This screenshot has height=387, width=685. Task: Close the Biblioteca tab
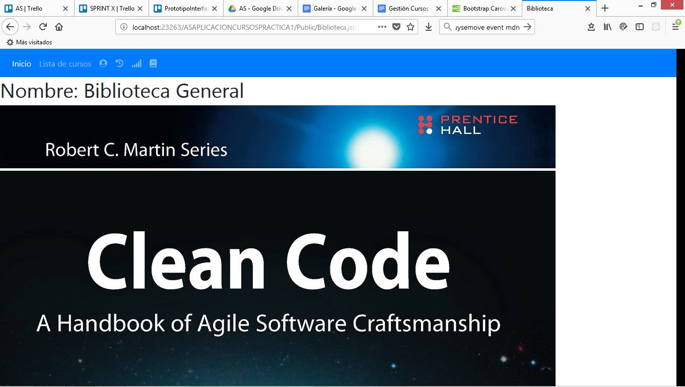587,9
